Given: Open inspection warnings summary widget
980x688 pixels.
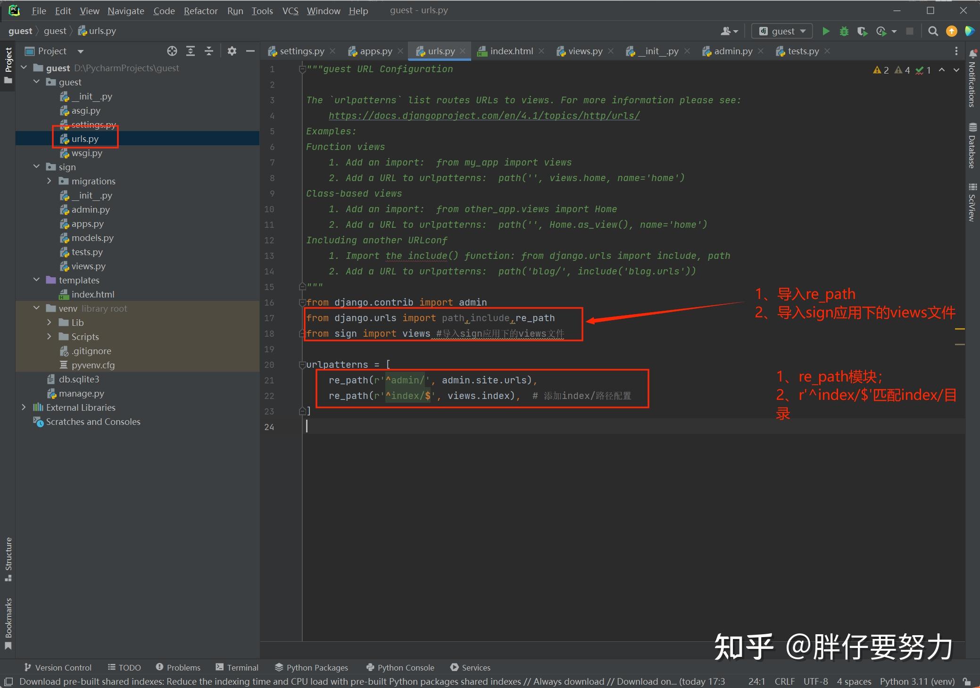Looking at the screenshot, I should coord(902,70).
